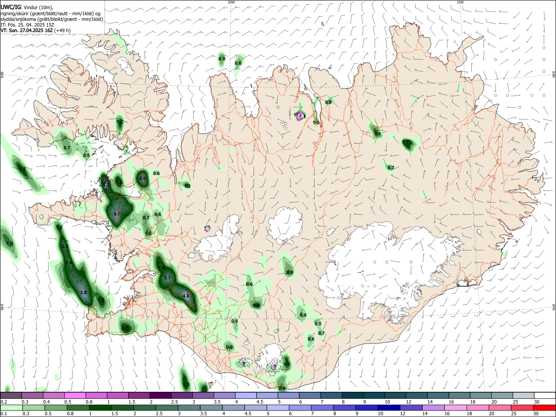The height and width of the screenshot is (417, 556).
Task: Click the 4.8 precipitation value on the map
Action: [x=186, y=296]
